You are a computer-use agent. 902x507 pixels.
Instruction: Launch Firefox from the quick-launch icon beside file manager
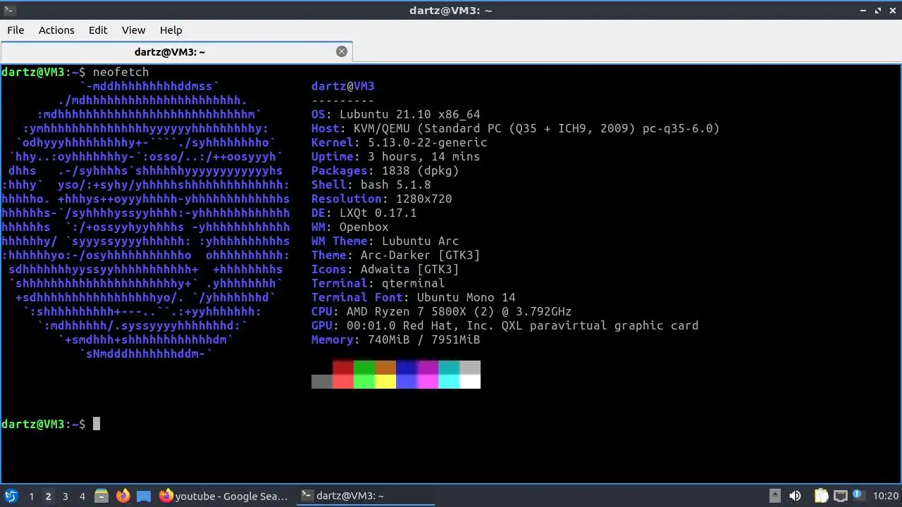tap(123, 496)
